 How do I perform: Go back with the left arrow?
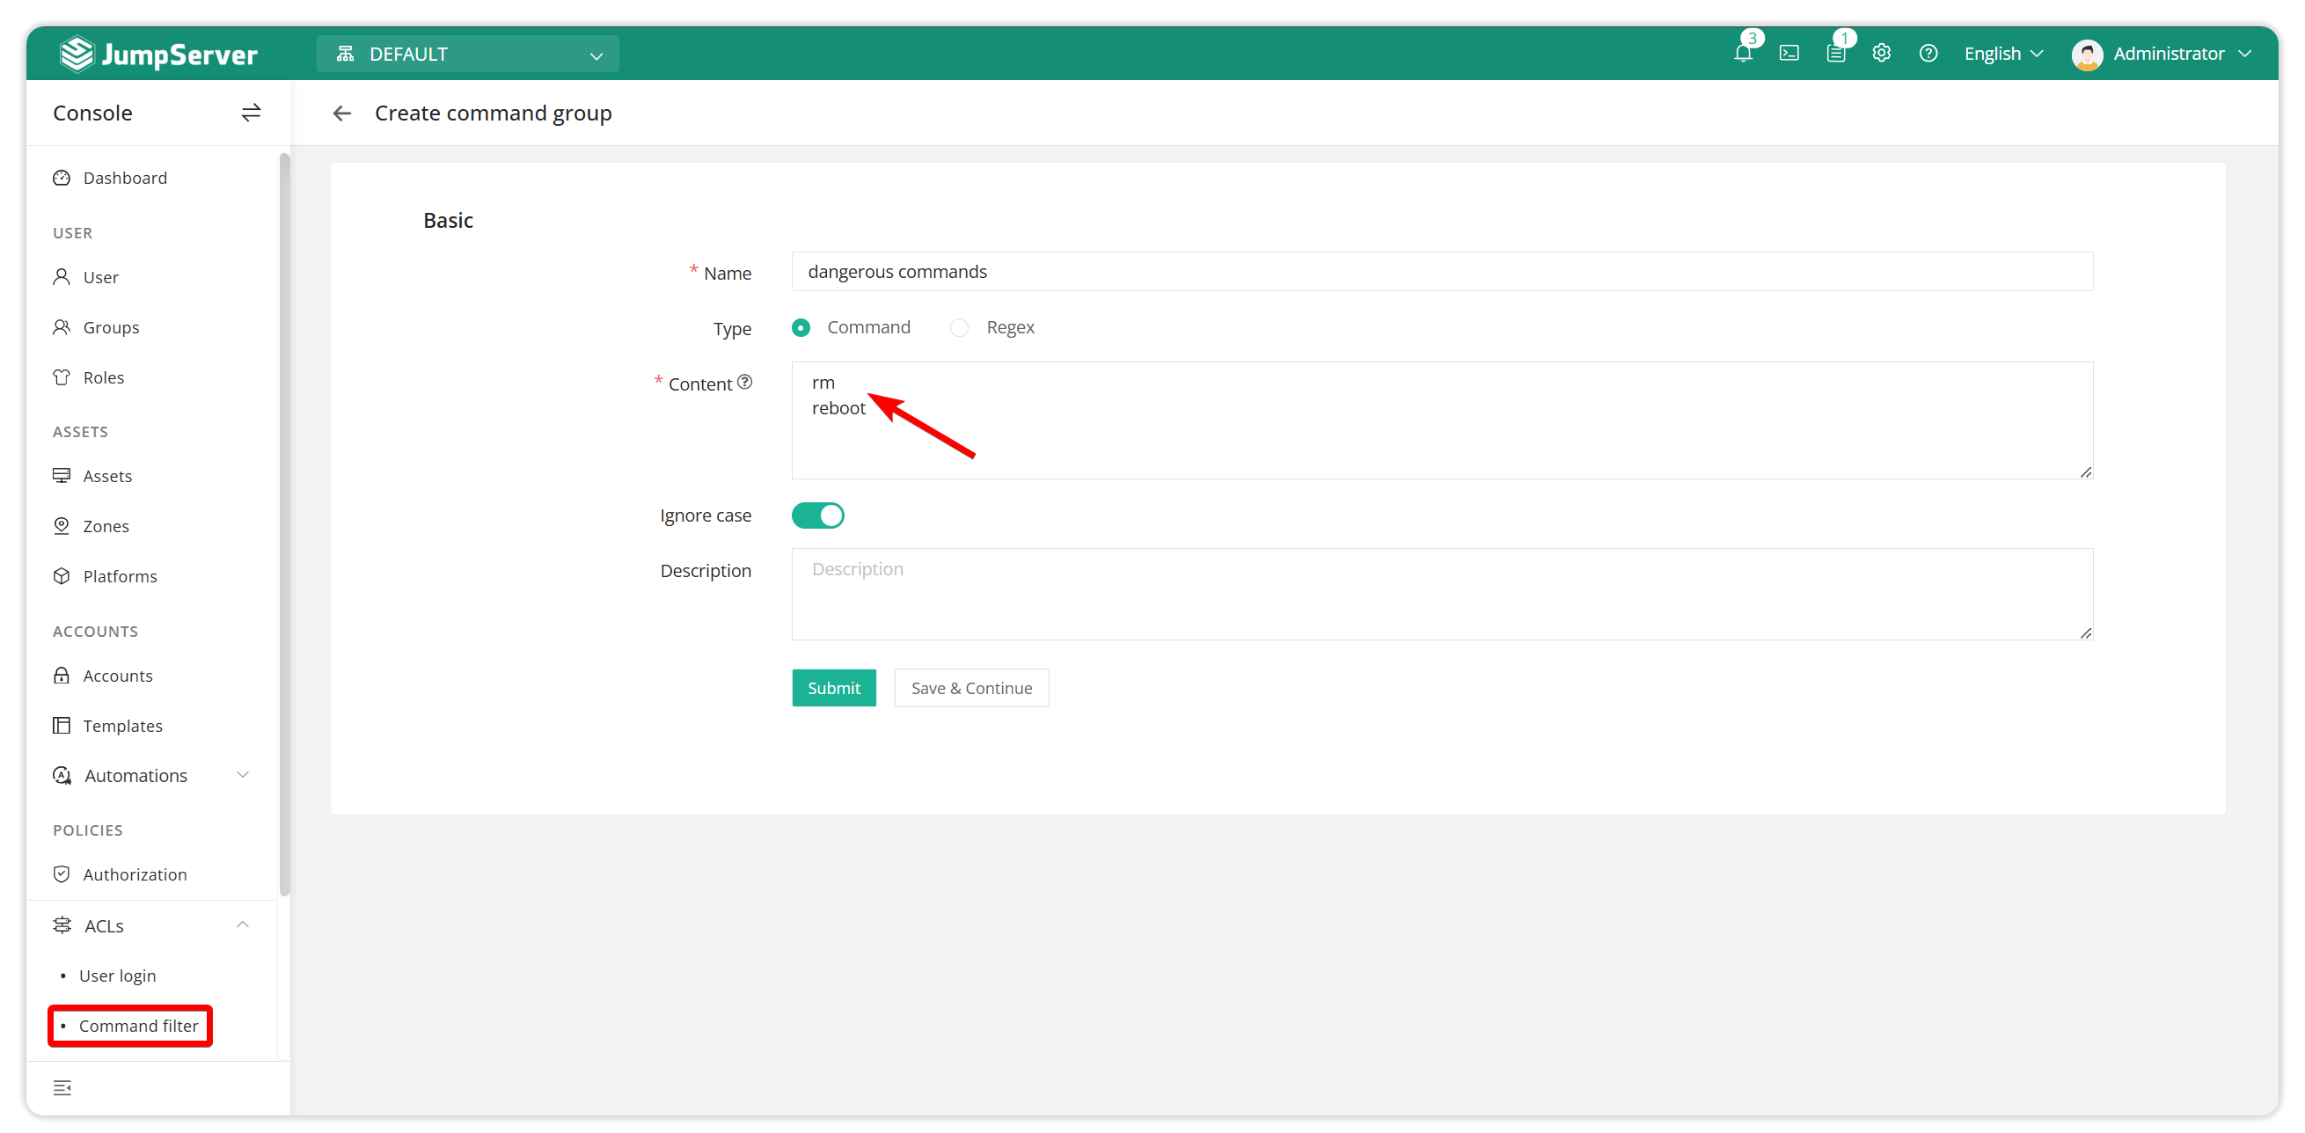click(x=342, y=113)
